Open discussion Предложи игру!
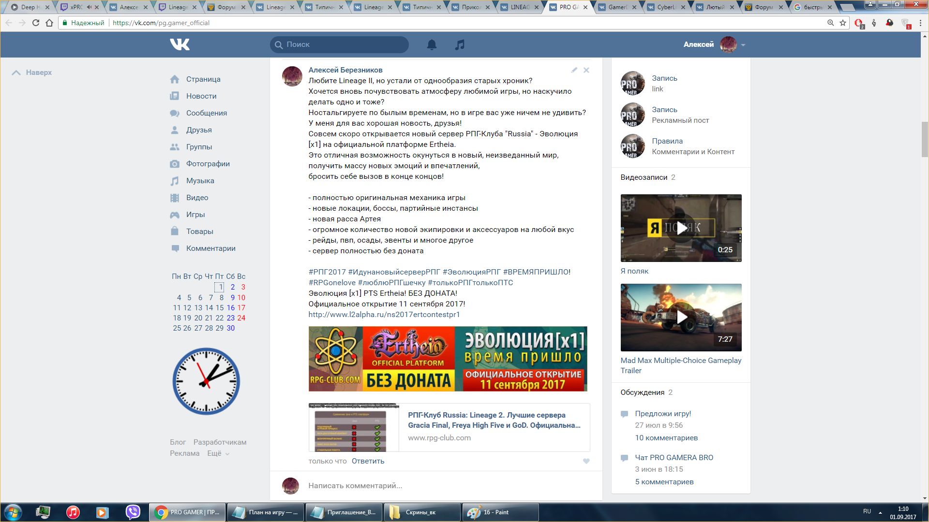Image resolution: width=929 pixels, height=522 pixels. coord(663,414)
